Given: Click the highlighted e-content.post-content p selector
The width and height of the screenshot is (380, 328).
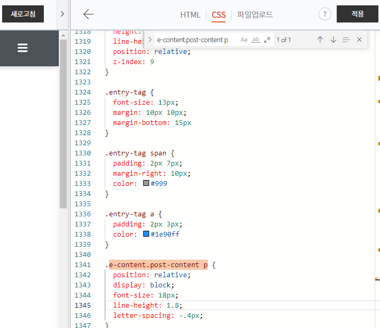Looking at the screenshot, I should tap(158, 265).
